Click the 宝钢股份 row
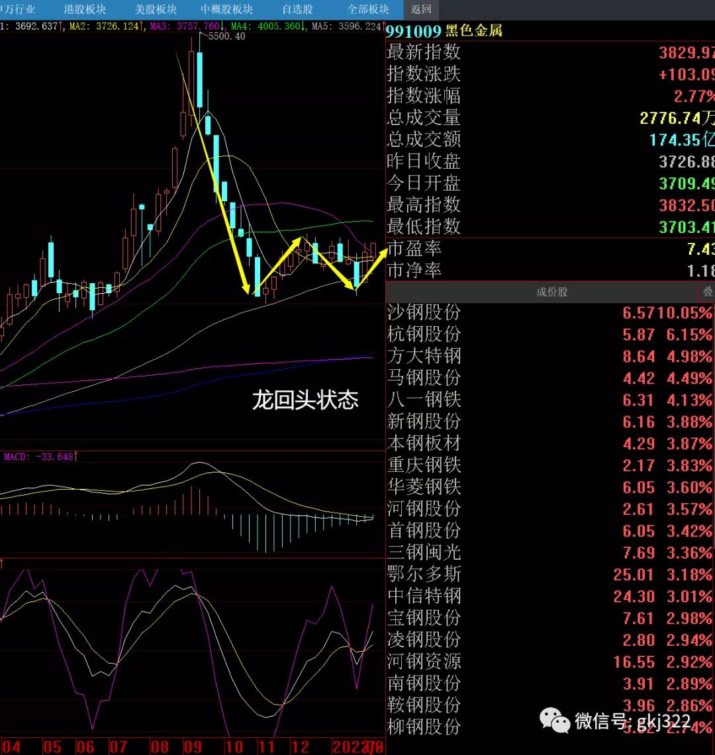This screenshot has width=715, height=755. [x=424, y=618]
